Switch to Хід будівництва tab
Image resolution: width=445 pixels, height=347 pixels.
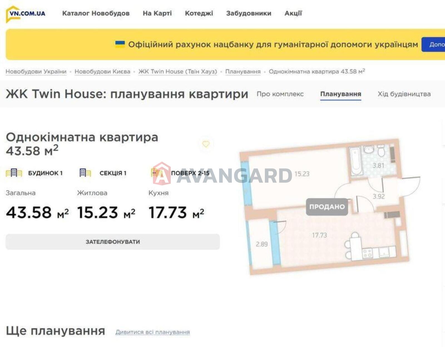(x=404, y=94)
